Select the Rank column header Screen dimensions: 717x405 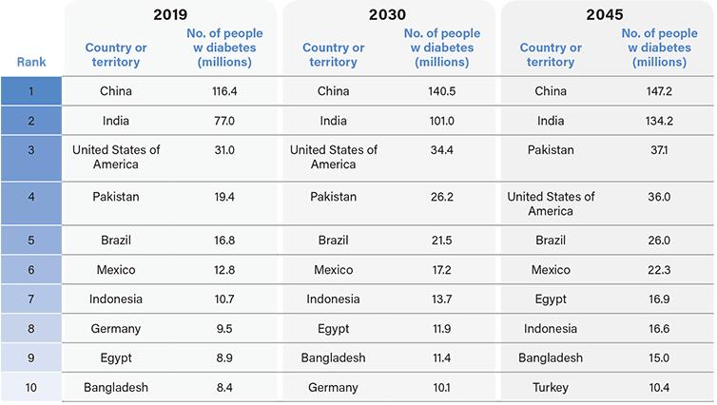[x=31, y=62]
